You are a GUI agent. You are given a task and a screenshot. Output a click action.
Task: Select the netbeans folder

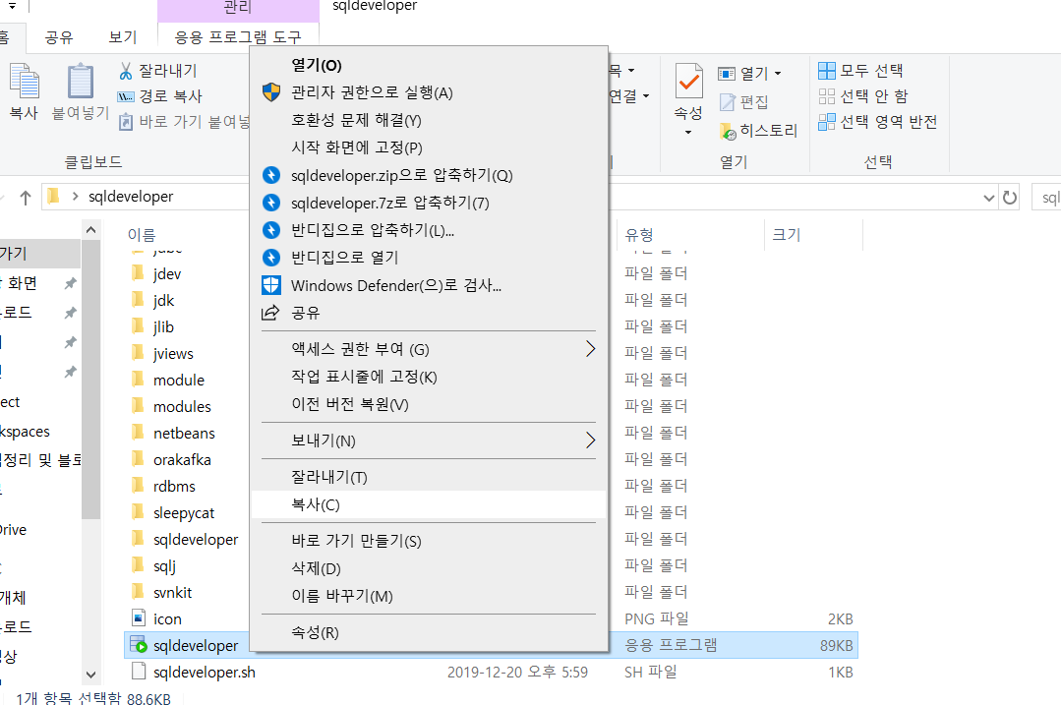point(184,433)
